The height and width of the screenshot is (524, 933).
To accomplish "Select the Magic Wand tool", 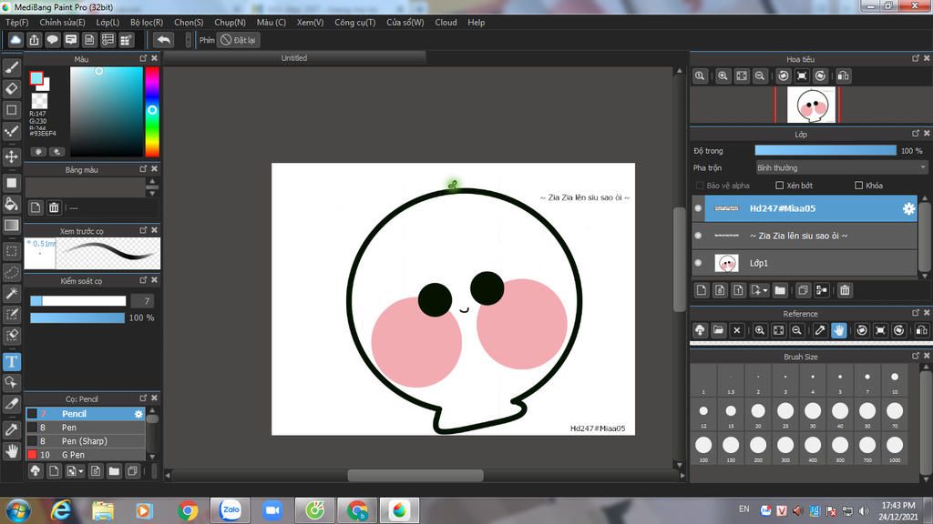I will (x=11, y=294).
